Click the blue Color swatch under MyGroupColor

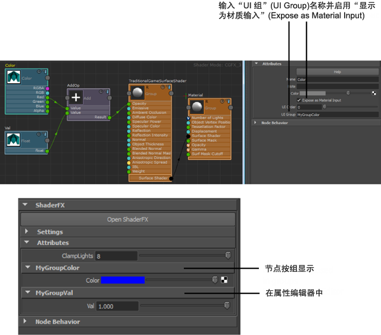pos(123,280)
